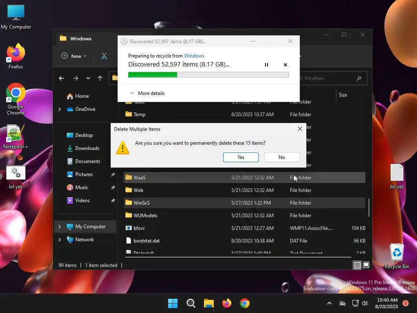This screenshot has width=417, height=313.
Task: Select the WUModels folder row
Action: tap(245, 215)
